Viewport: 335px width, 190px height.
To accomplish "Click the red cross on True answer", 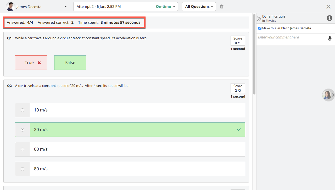I will point(39,63).
